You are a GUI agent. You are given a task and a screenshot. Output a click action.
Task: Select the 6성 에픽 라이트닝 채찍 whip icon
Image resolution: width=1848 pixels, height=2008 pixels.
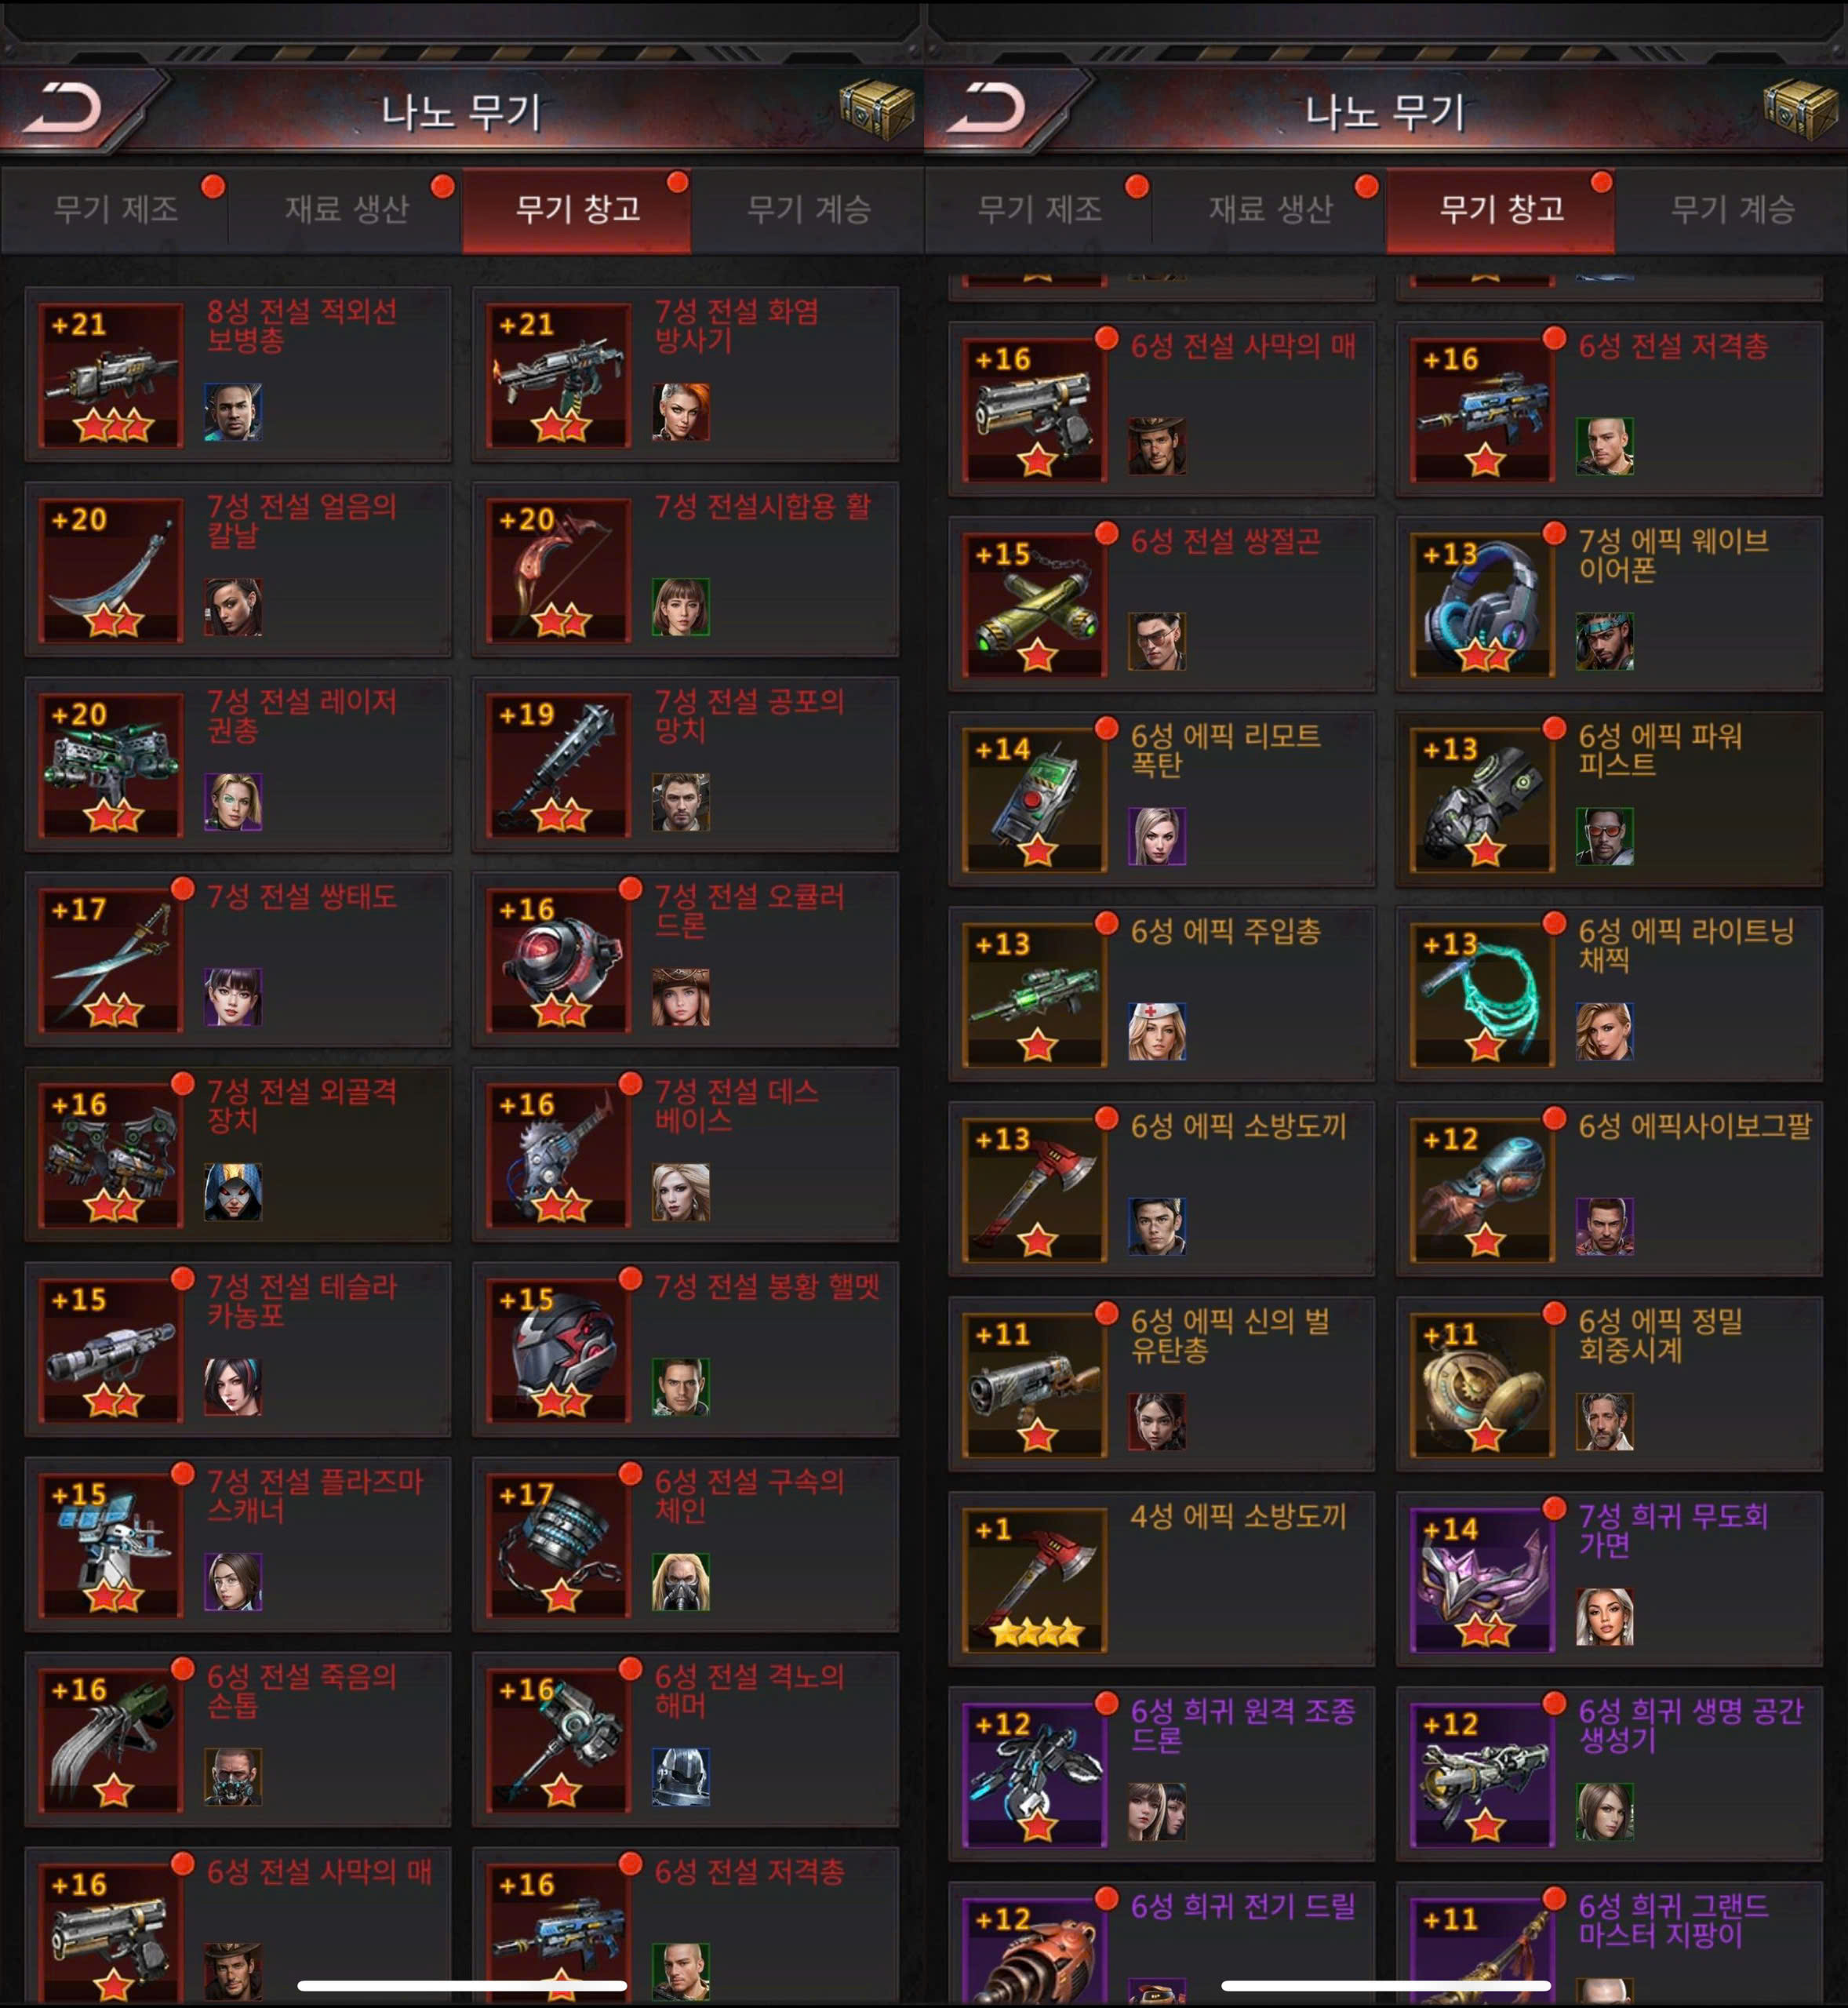pos(1483,995)
